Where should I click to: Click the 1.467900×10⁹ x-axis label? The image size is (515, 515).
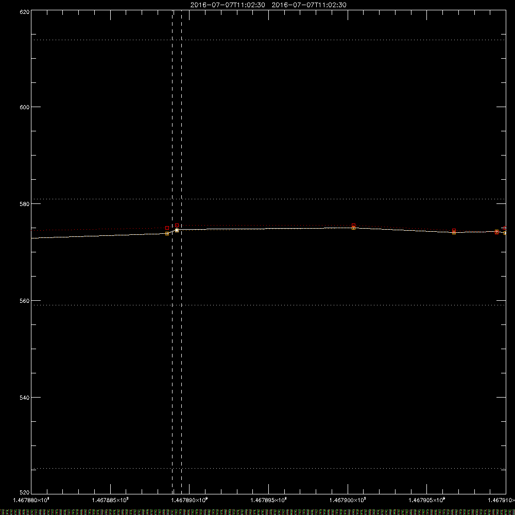(x=348, y=500)
